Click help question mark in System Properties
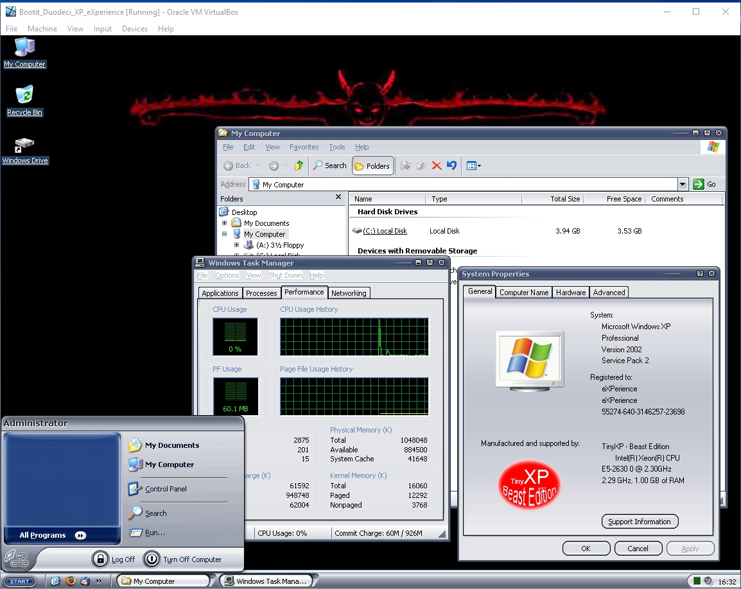Viewport: 741px width, 589px height. (700, 273)
